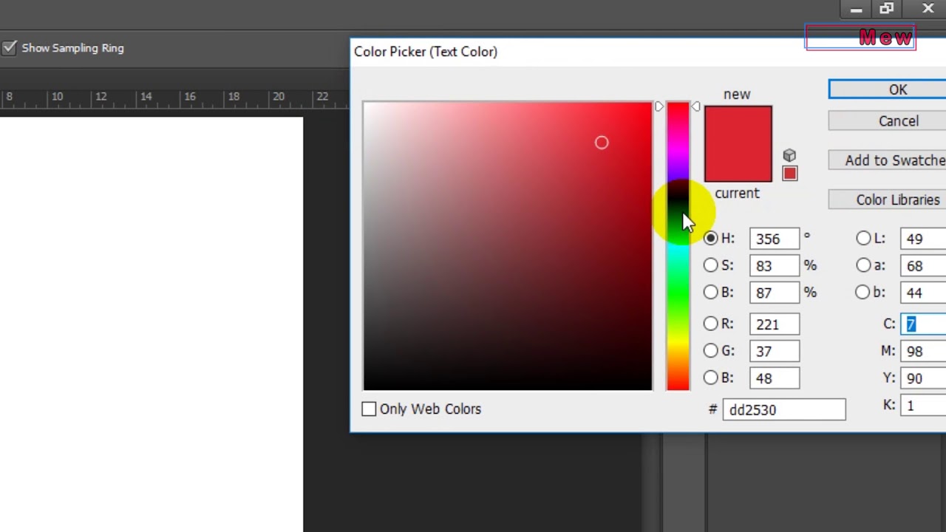Click the Cancel button
Image resolution: width=946 pixels, height=532 pixels.
click(x=898, y=121)
